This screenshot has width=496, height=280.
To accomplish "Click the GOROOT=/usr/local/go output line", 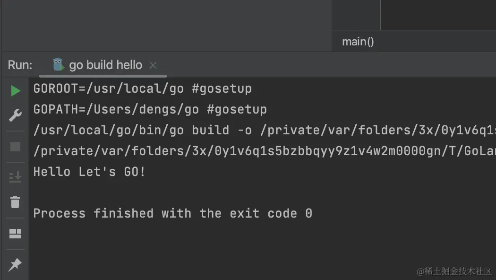I will 142,89.
